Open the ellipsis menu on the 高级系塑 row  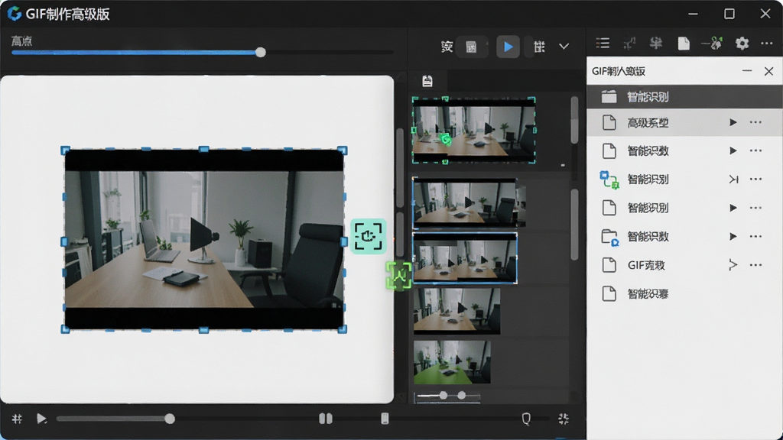pyautogui.click(x=755, y=122)
